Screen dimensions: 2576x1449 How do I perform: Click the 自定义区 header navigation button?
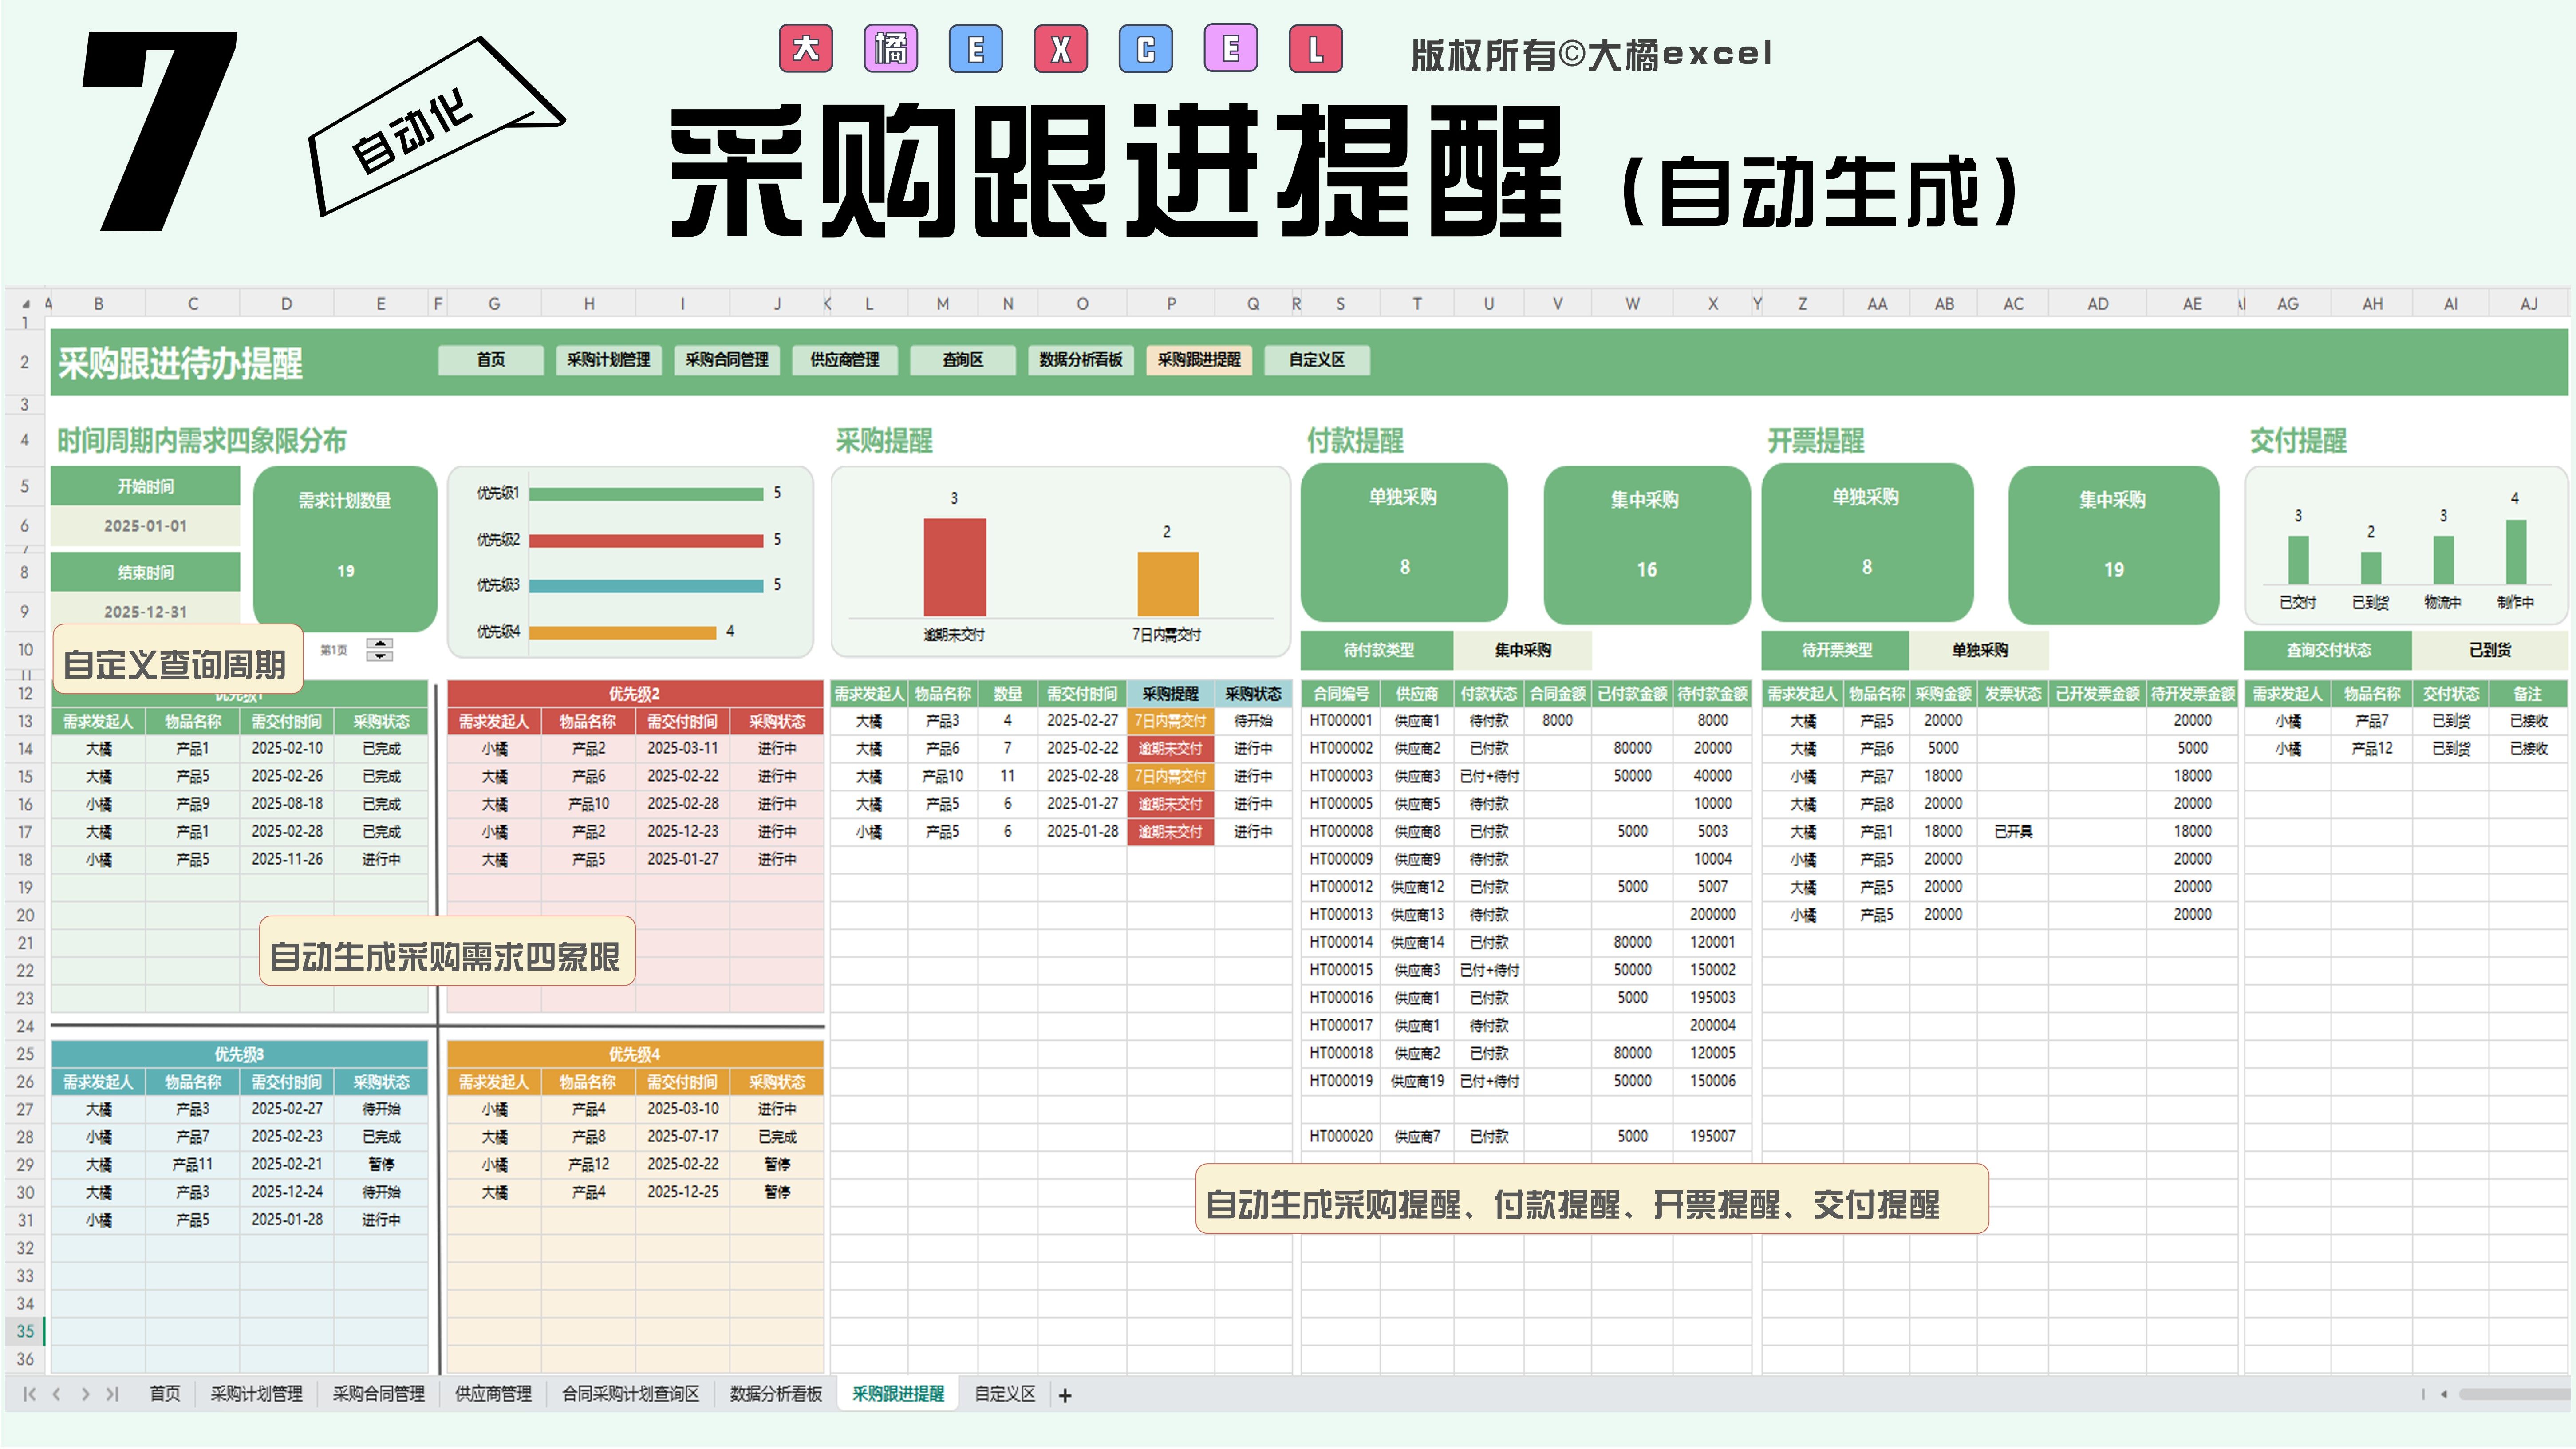(x=1316, y=360)
